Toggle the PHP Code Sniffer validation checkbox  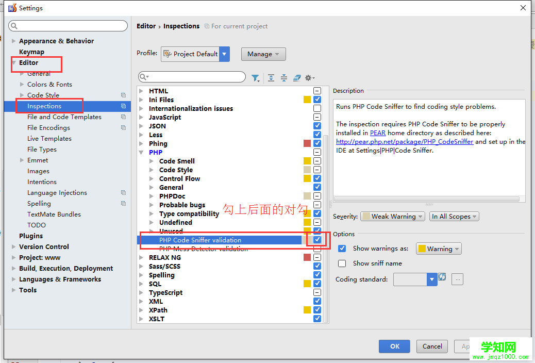[317, 239]
